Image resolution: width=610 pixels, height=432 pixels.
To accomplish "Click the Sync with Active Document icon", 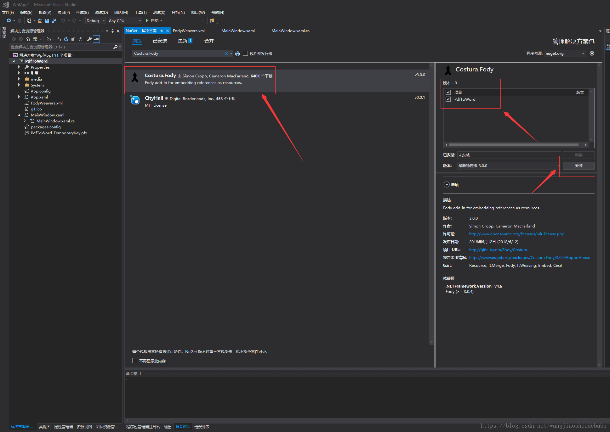I will [x=59, y=39].
